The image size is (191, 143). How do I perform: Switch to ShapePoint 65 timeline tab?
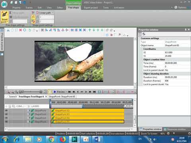62,97
